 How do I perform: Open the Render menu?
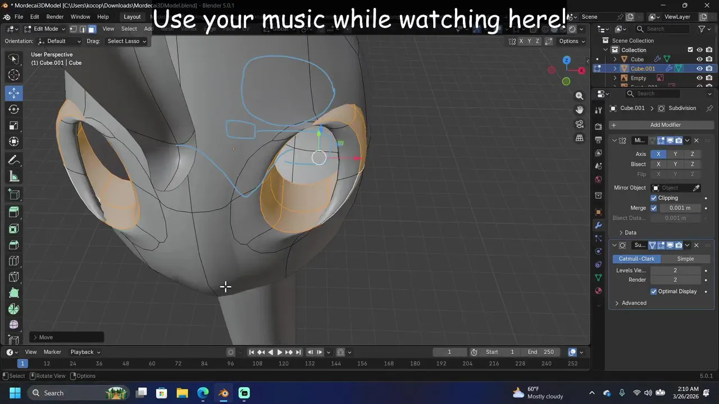[x=55, y=17]
